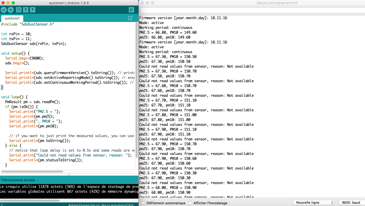365x206 pixels.
Task: Click the 'PmResult pm = sds.readPm();' line
Action: click(x=33, y=102)
